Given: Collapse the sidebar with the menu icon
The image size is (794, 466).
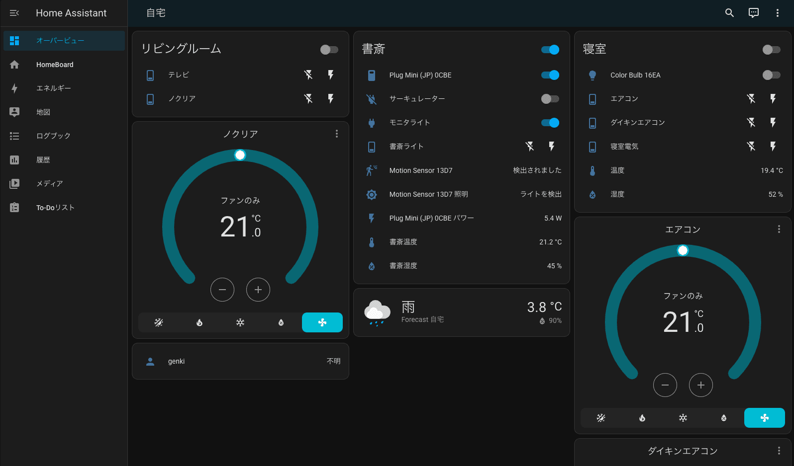Looking at the screenshot, I should 14,13.
